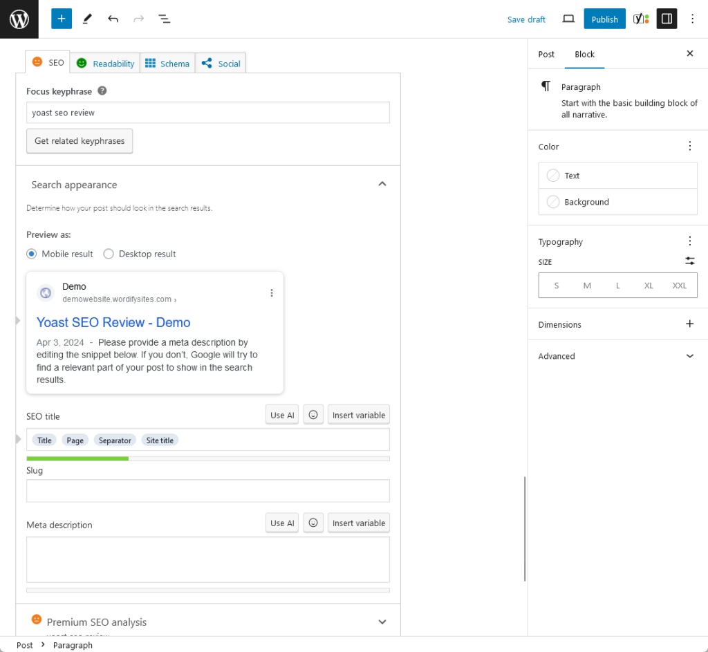
Task: Click into the Slug field
Action: tap(208, 490)
